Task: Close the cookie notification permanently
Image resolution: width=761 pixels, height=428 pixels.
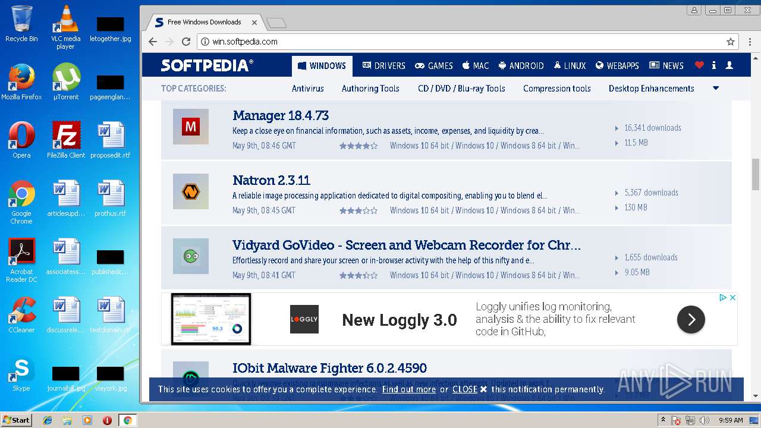Action: 470,389
